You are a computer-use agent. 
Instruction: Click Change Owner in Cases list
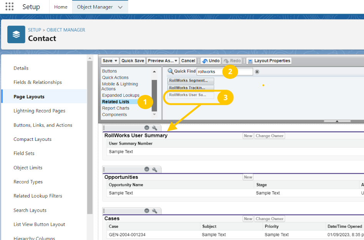tap(270, 219)
